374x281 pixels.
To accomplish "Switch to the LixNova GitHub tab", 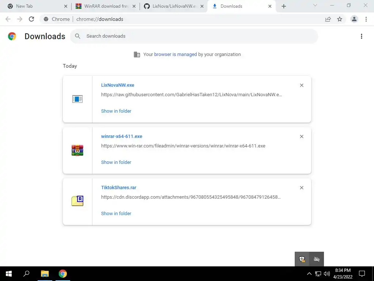I will (x=174, y=6).
